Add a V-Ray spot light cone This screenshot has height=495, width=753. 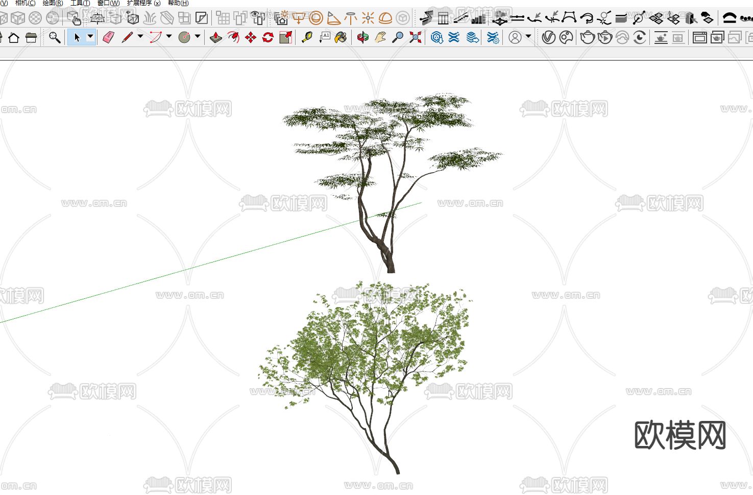coord(333,18)
